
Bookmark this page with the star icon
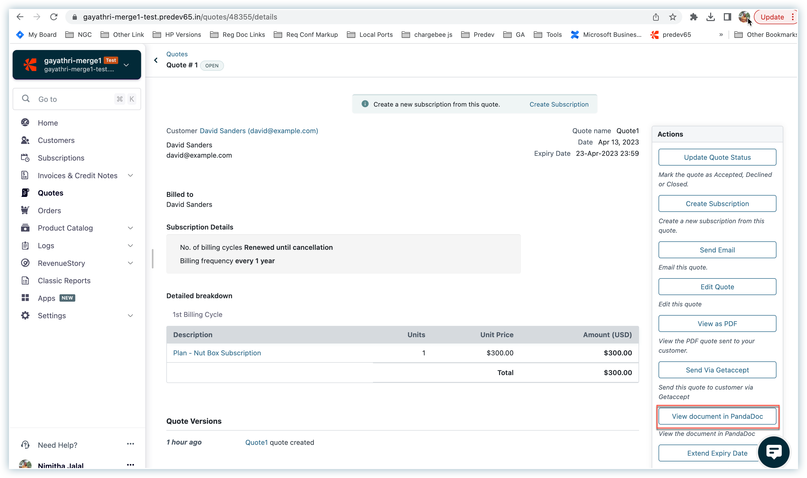[673, 17]
